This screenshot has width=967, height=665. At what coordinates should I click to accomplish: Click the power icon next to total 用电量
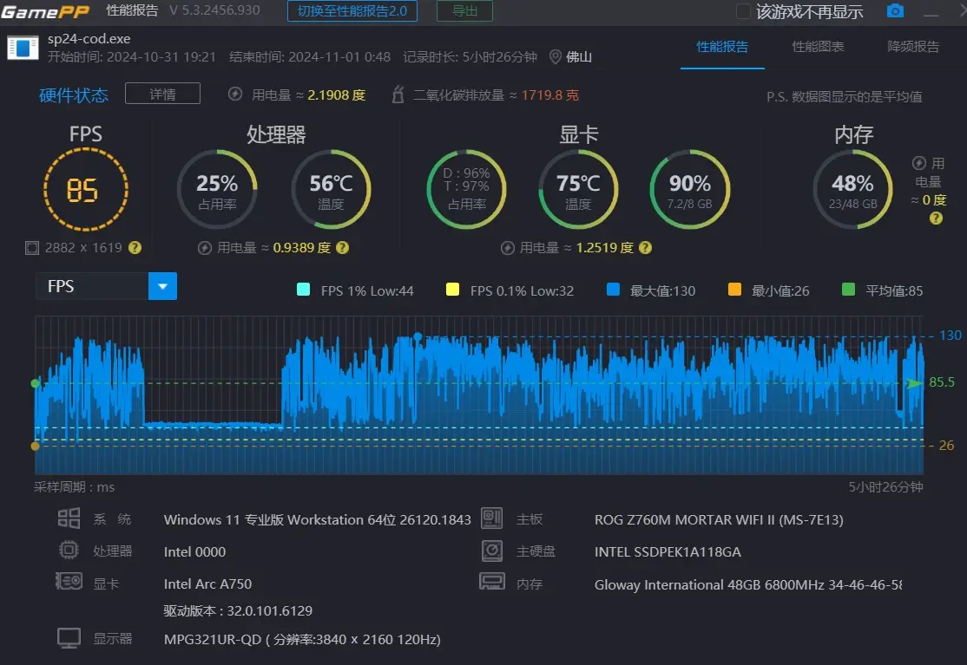[235, 95]
